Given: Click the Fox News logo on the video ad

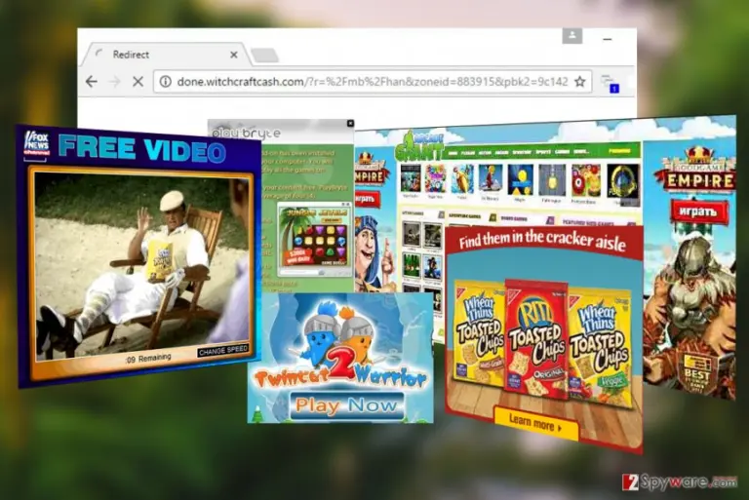Looking at the screenshot, I should coord(37,143).
